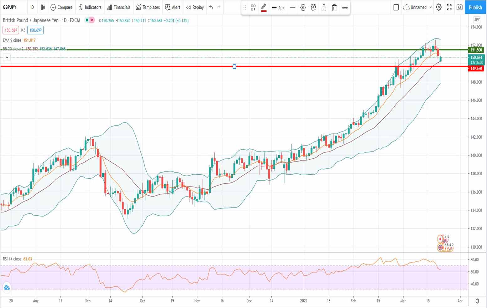This screenshot has width=487, height=308.
Task: Tick the checkbox left of Unnamed layout
Action: [396, 7]
